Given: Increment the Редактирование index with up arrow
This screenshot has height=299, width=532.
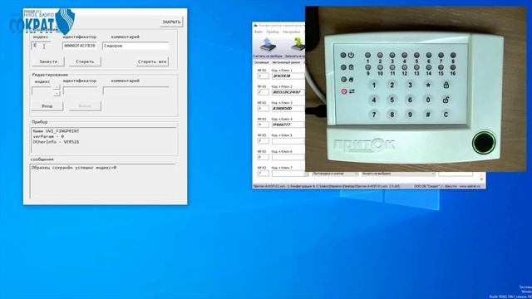Looking at the screenshot, I should (57, 88).
